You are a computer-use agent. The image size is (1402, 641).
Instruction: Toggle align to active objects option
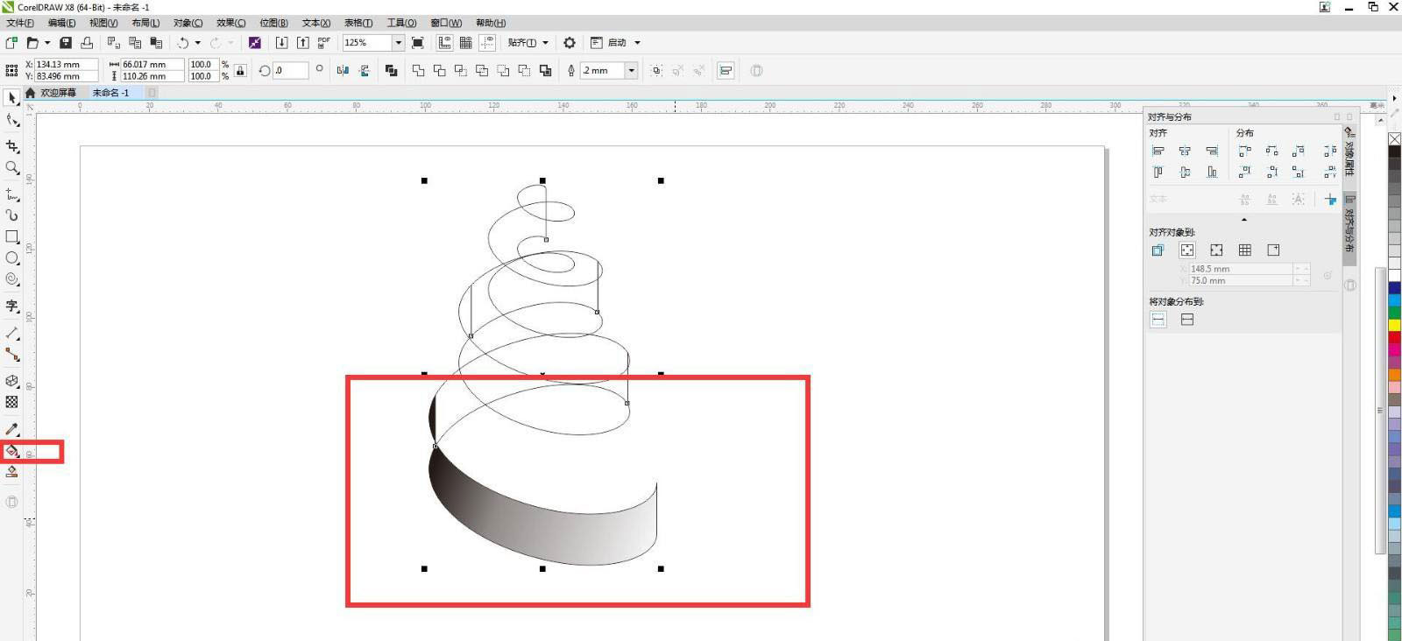coord(1158,250)
